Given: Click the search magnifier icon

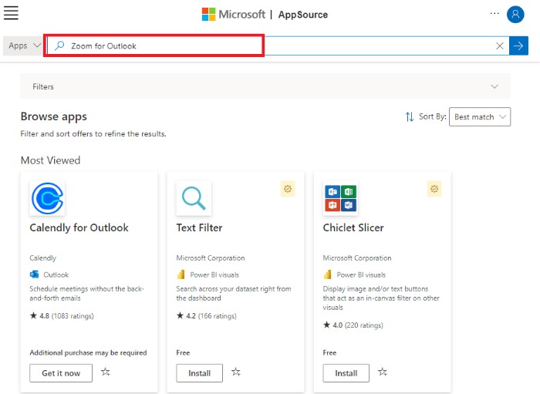Looking at the screenshot, I should (59, 45).
